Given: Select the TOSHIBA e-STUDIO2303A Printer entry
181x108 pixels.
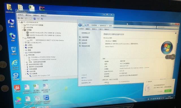Looking at the screenshot, I should pyautogui.click(x=43, y=57).
